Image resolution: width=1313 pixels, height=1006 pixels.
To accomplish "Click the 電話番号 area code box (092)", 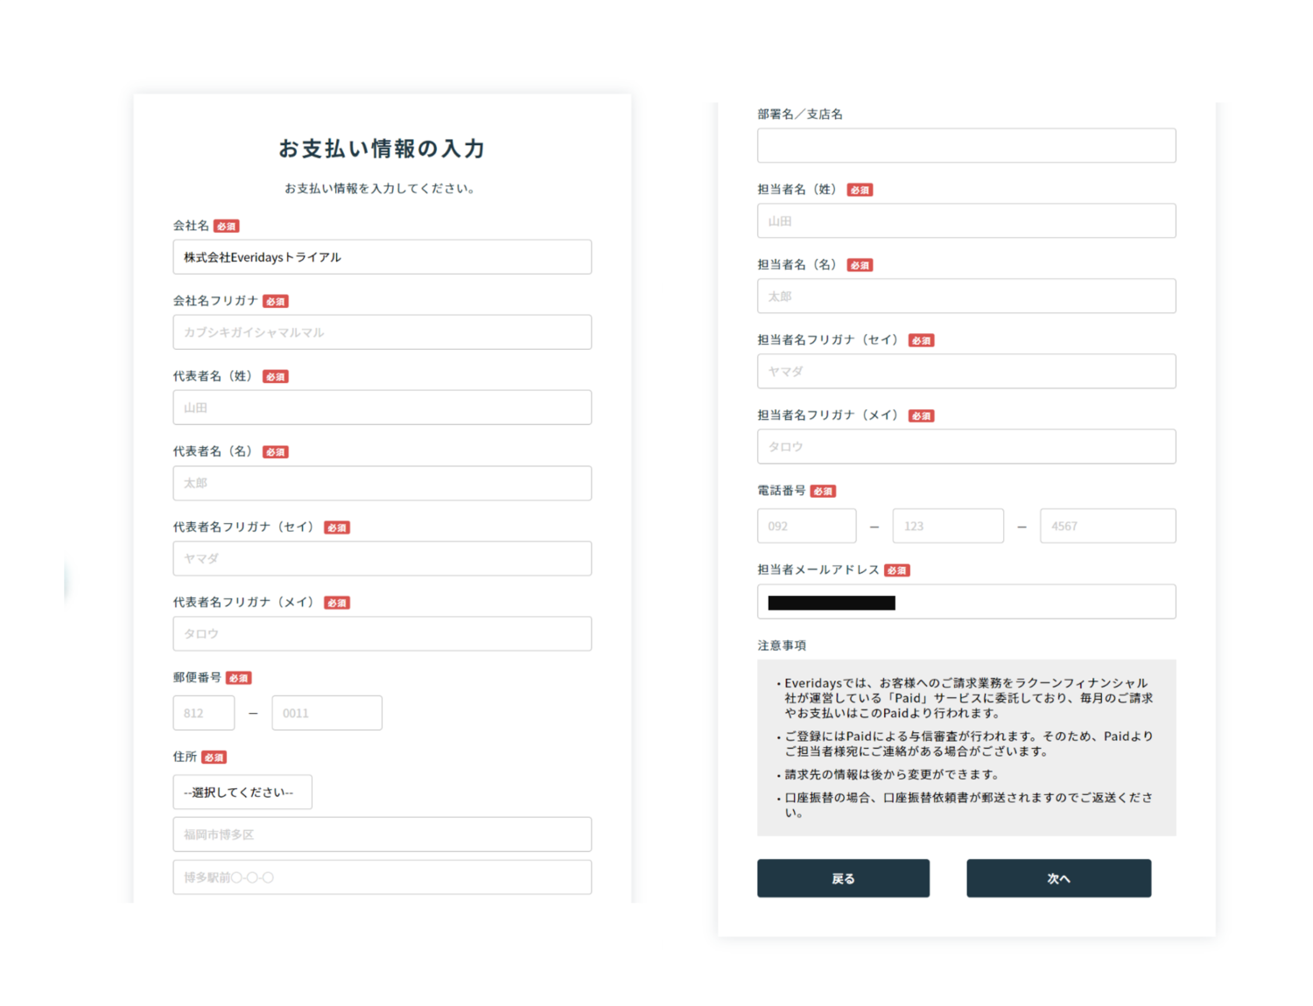I will (x=806, y=526).
